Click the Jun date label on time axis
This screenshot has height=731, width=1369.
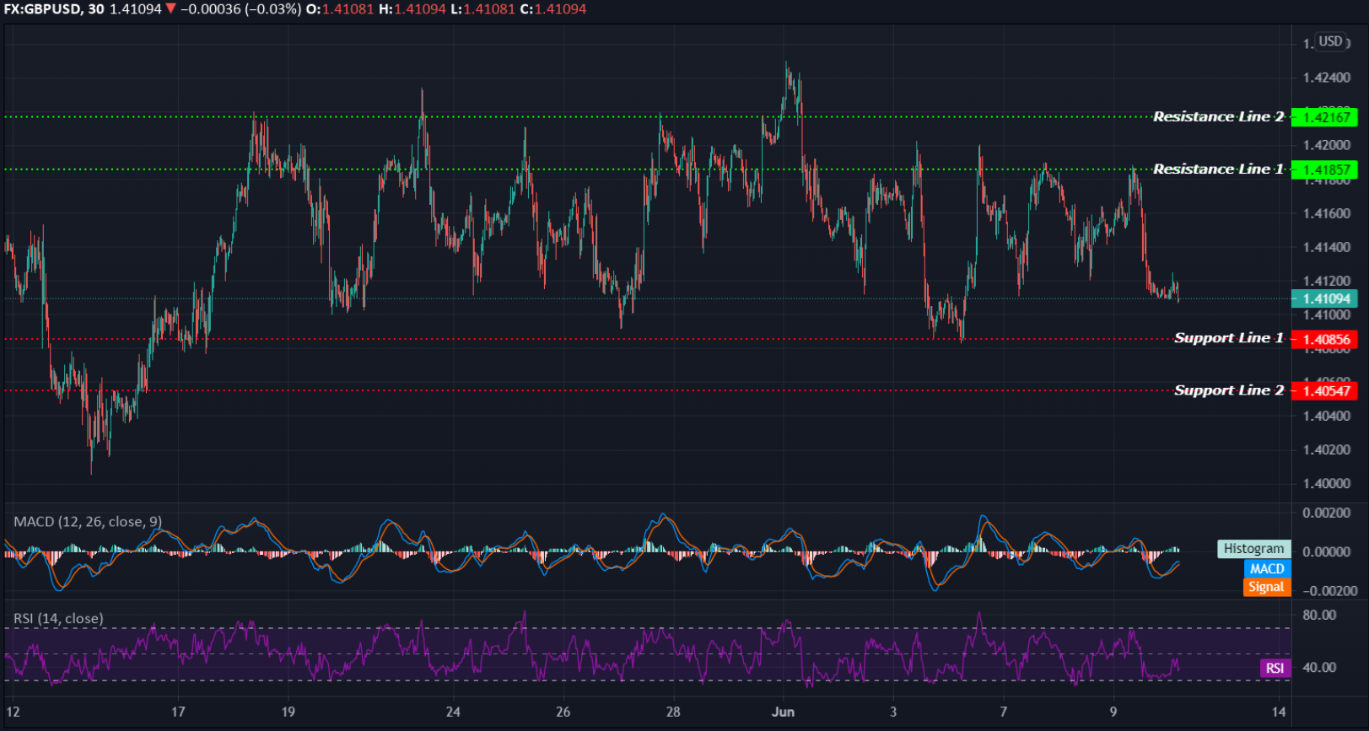pyautogui.click(x=783, y=712)
